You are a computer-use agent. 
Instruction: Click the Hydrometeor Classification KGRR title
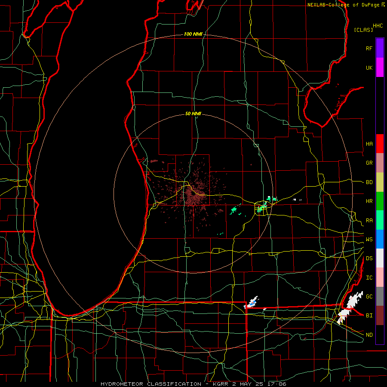tap(193, 384)
